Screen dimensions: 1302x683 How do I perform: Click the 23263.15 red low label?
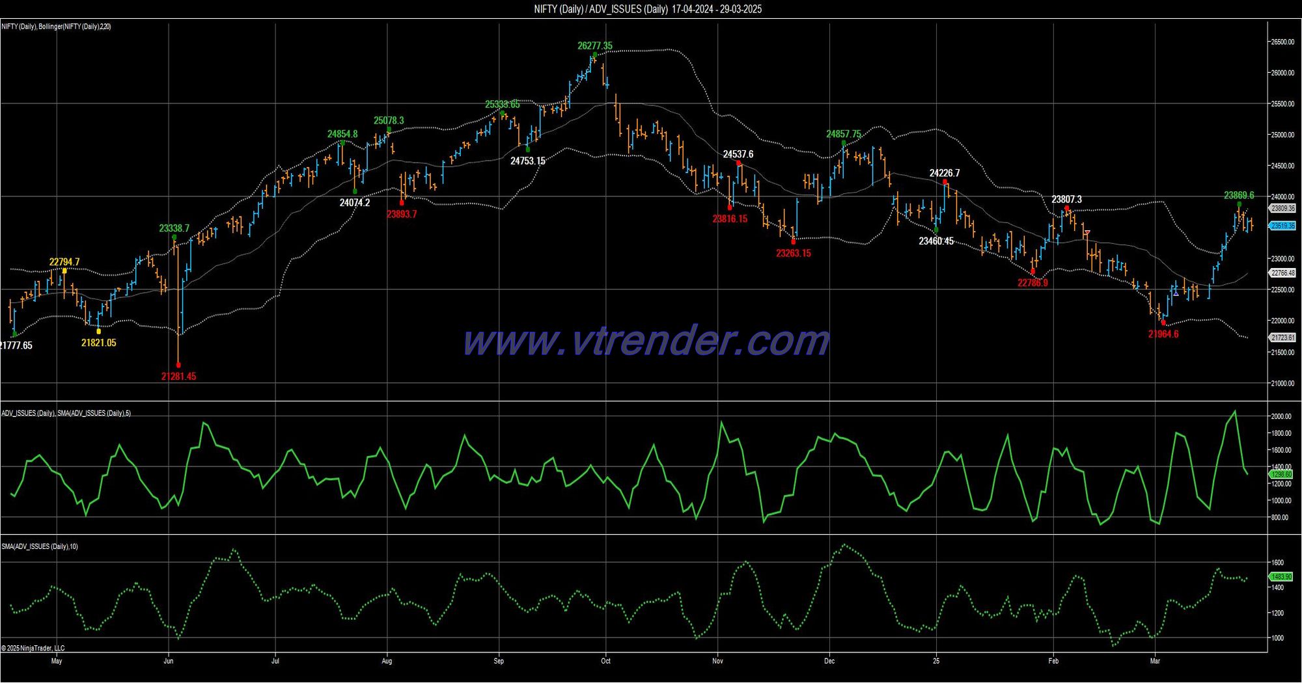pos(794,253)
